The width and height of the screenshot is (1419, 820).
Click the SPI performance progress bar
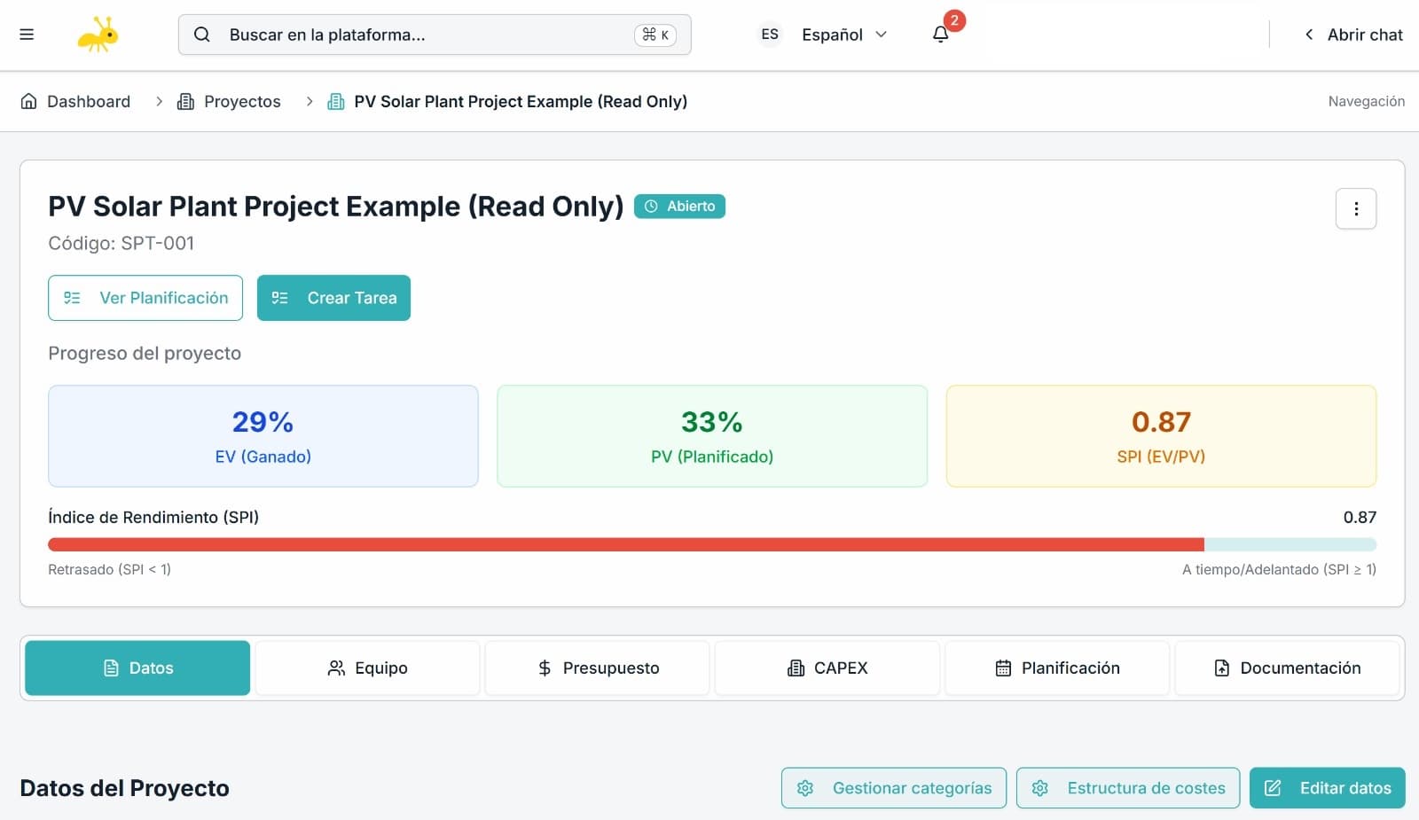point(709,543)
